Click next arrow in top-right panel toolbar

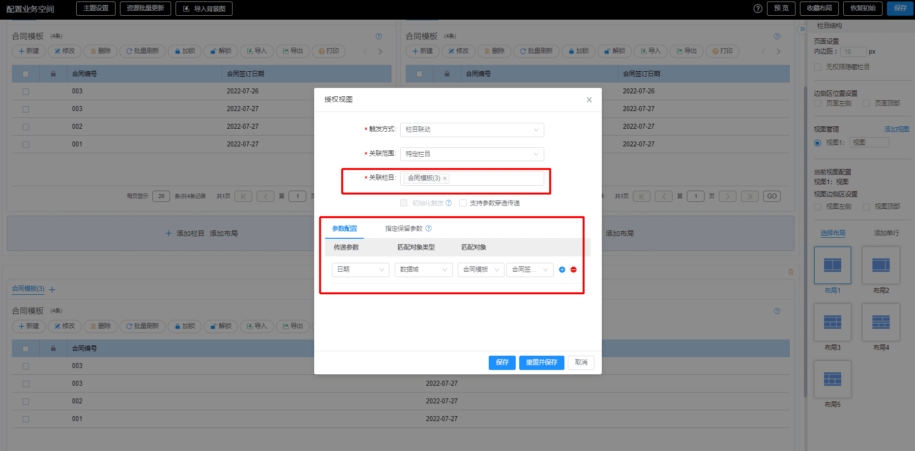click(778, 52)
